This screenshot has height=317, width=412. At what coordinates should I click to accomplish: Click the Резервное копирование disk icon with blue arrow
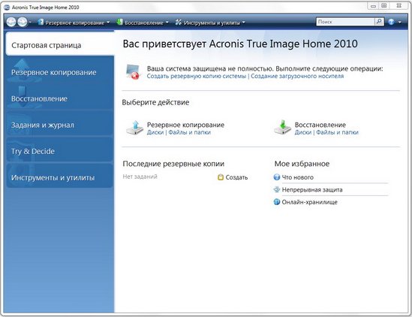[134, 128]
